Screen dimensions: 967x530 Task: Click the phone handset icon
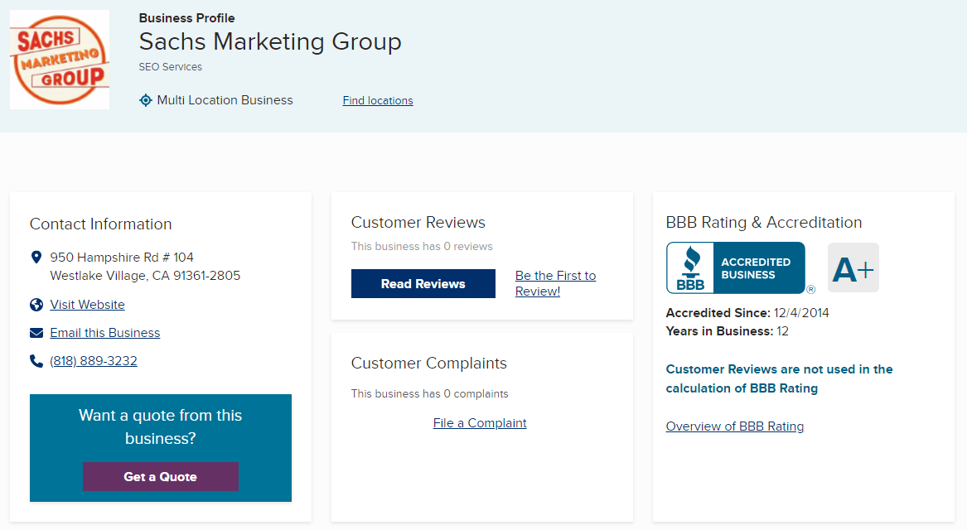(x=36, y=361)
